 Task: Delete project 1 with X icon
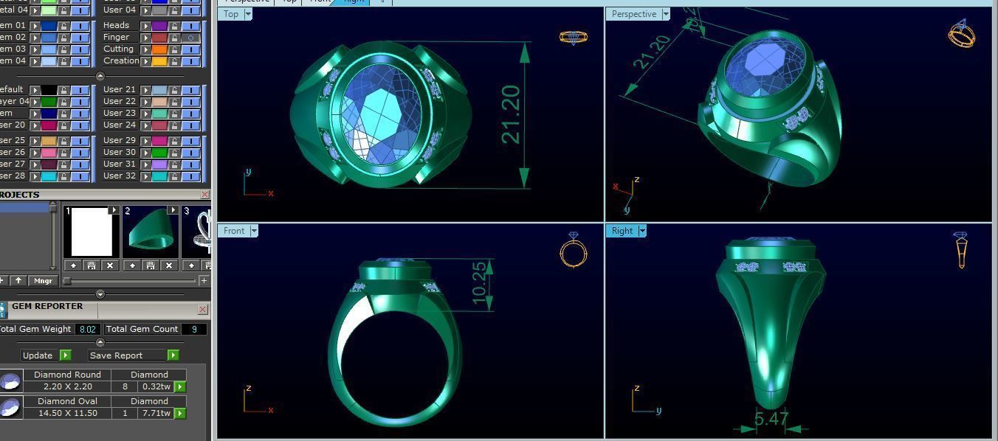[x=110, y=265]
